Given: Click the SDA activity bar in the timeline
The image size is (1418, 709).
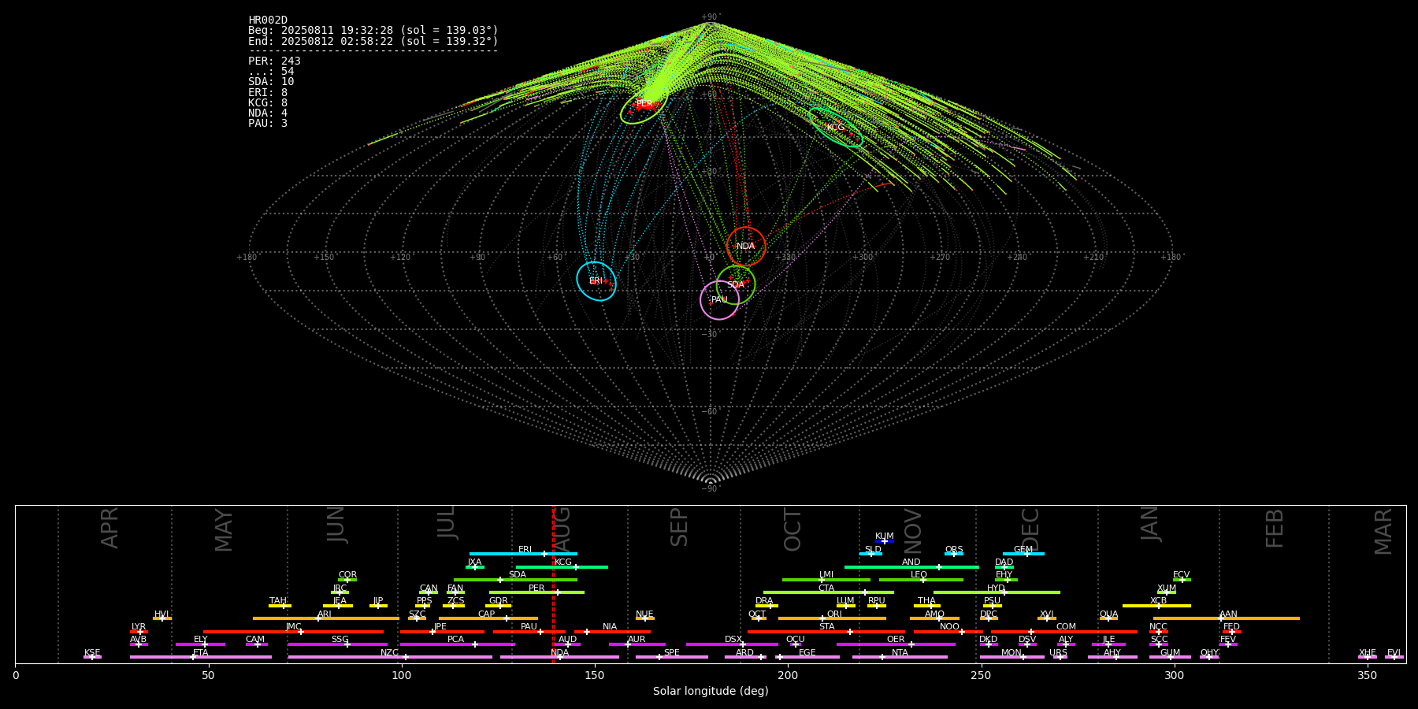Looking at the screenshot, I should tap(515, 580).
